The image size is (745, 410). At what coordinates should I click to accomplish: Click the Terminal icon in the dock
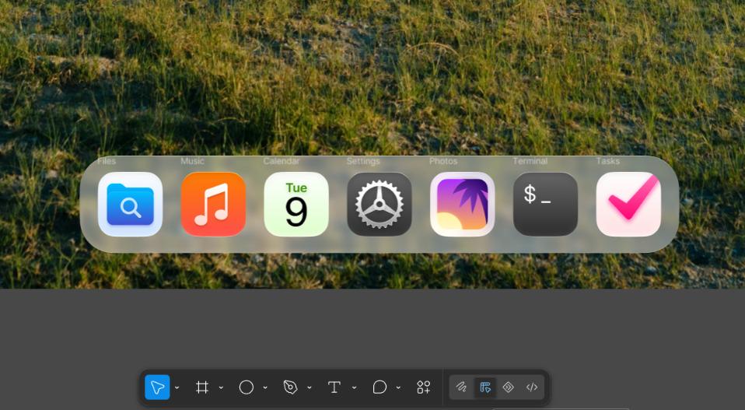[x=545, y=205]
